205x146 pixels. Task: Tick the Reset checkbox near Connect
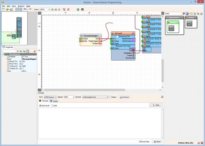tap(111, 97)
